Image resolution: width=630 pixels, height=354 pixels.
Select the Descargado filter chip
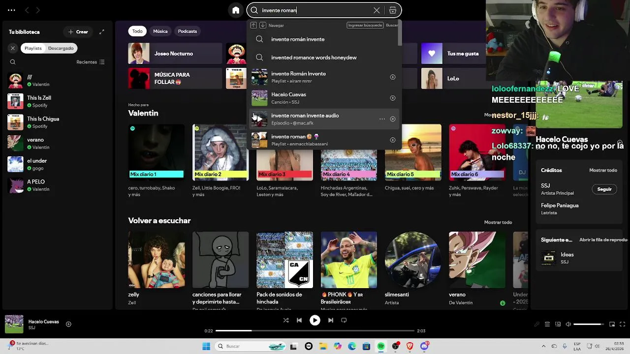(61, 48)
